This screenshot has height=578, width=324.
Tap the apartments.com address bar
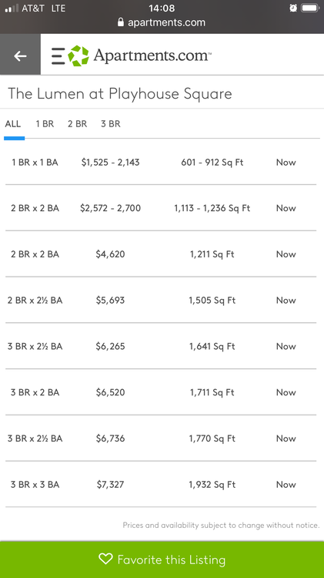pos(162,22)
